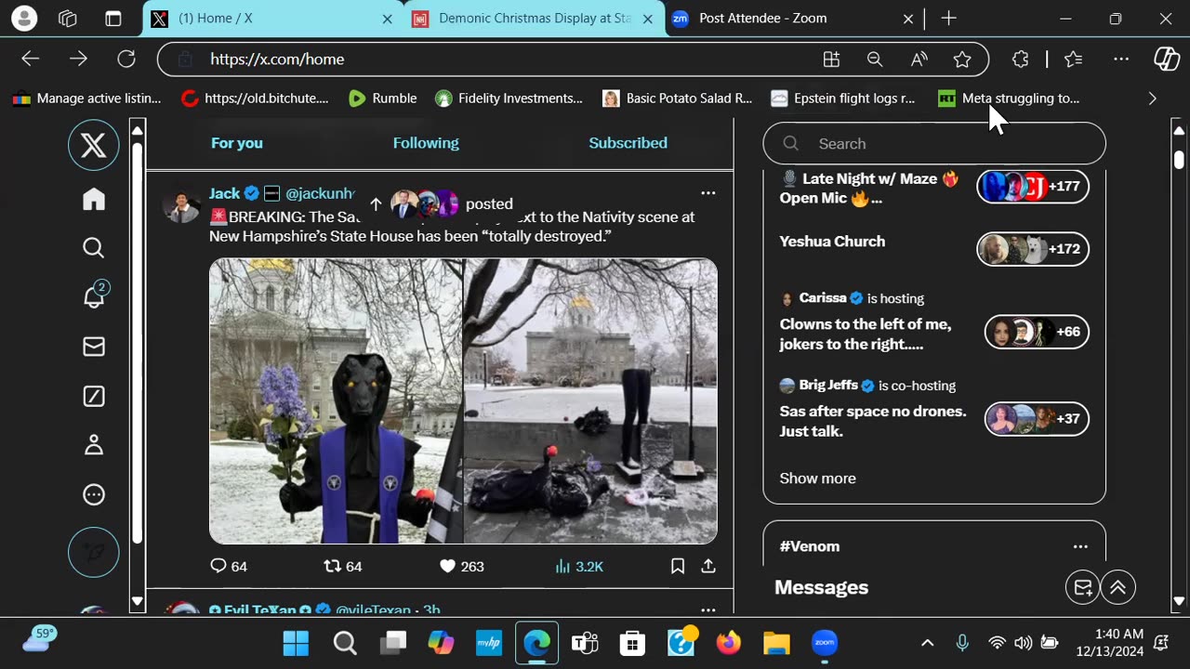Open Edge workspaces icon
This screenshot has width=1190, height=669.
(x=68, y=19)
